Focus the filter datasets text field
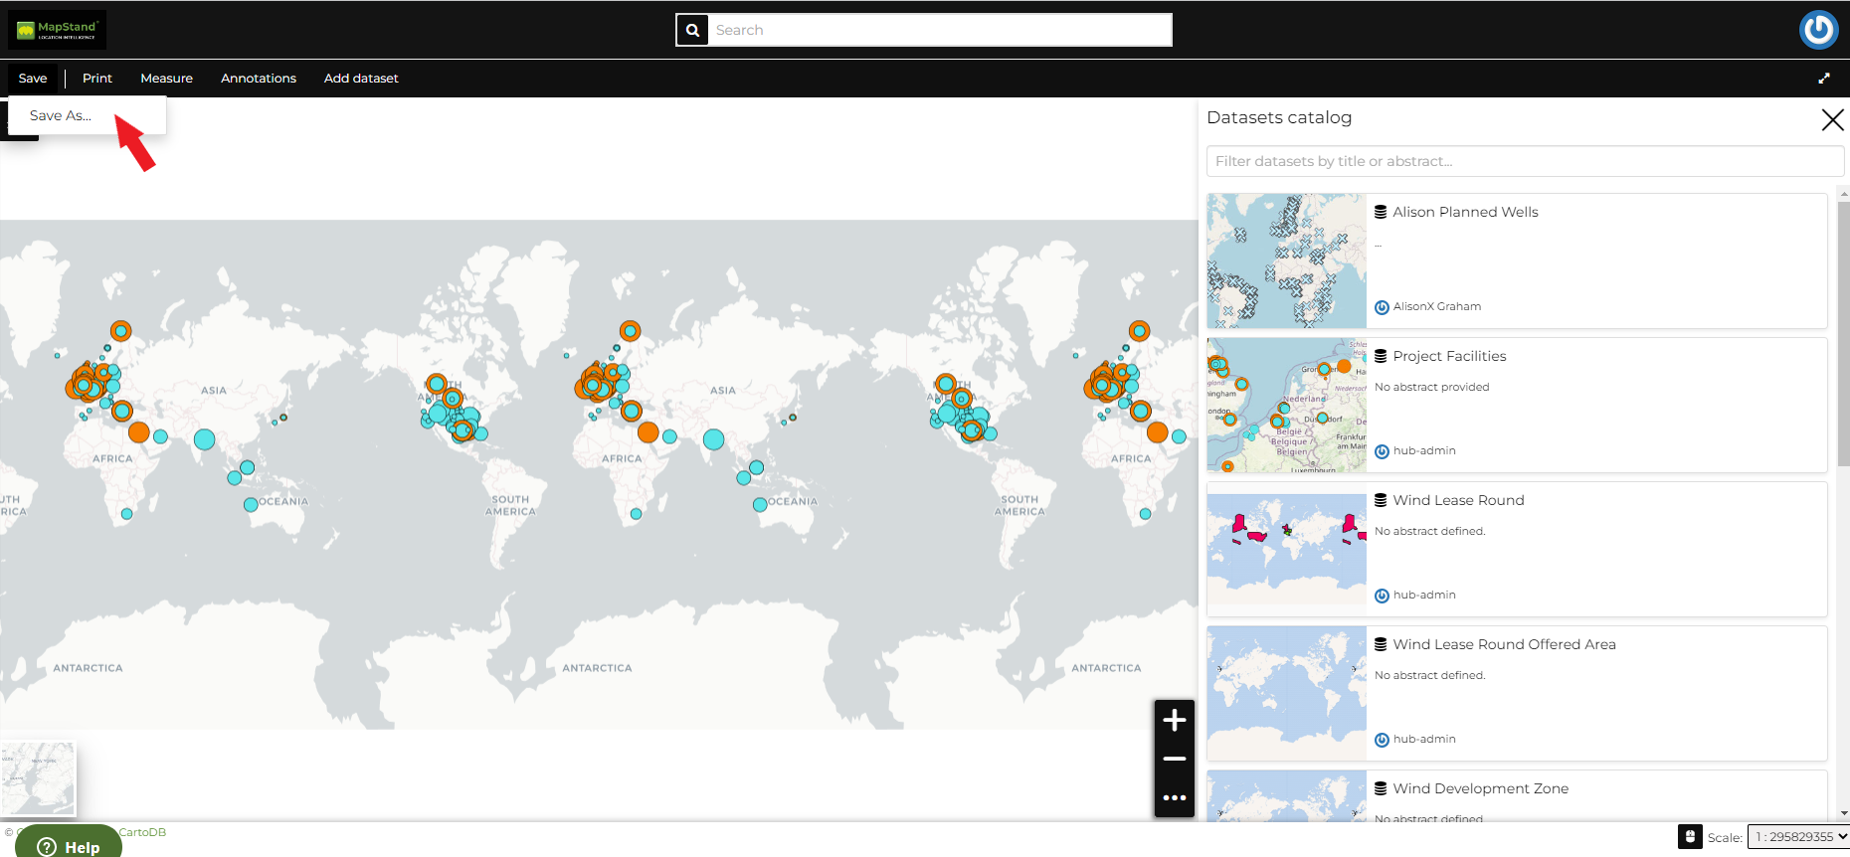 [1524, 161]
